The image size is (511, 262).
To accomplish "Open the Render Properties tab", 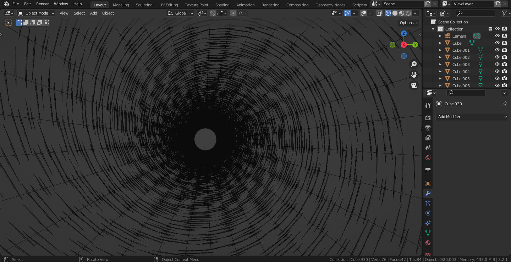I will click(428, 118).
